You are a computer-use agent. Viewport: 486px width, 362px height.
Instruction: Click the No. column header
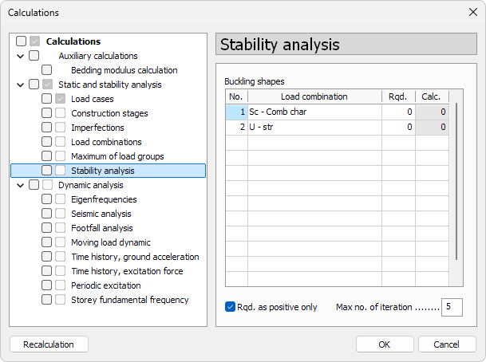click(236, 96)
